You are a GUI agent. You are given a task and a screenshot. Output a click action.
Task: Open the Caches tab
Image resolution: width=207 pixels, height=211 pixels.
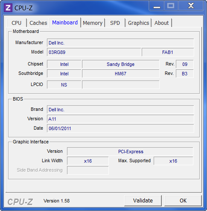pos(38,23)
